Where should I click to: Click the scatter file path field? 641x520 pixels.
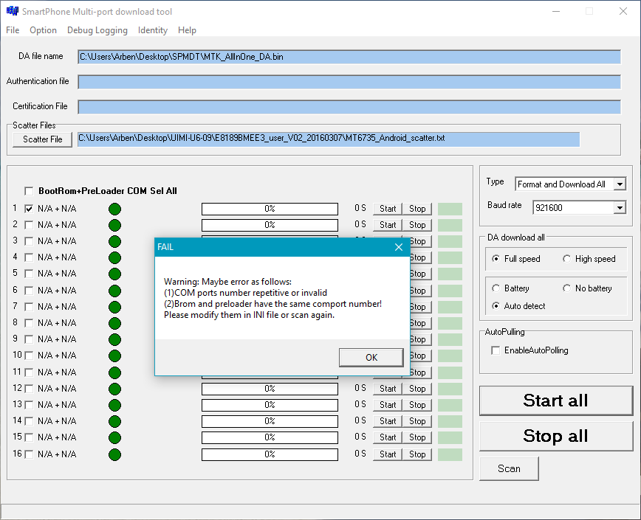pyautogui.click(x=329, y=139)
